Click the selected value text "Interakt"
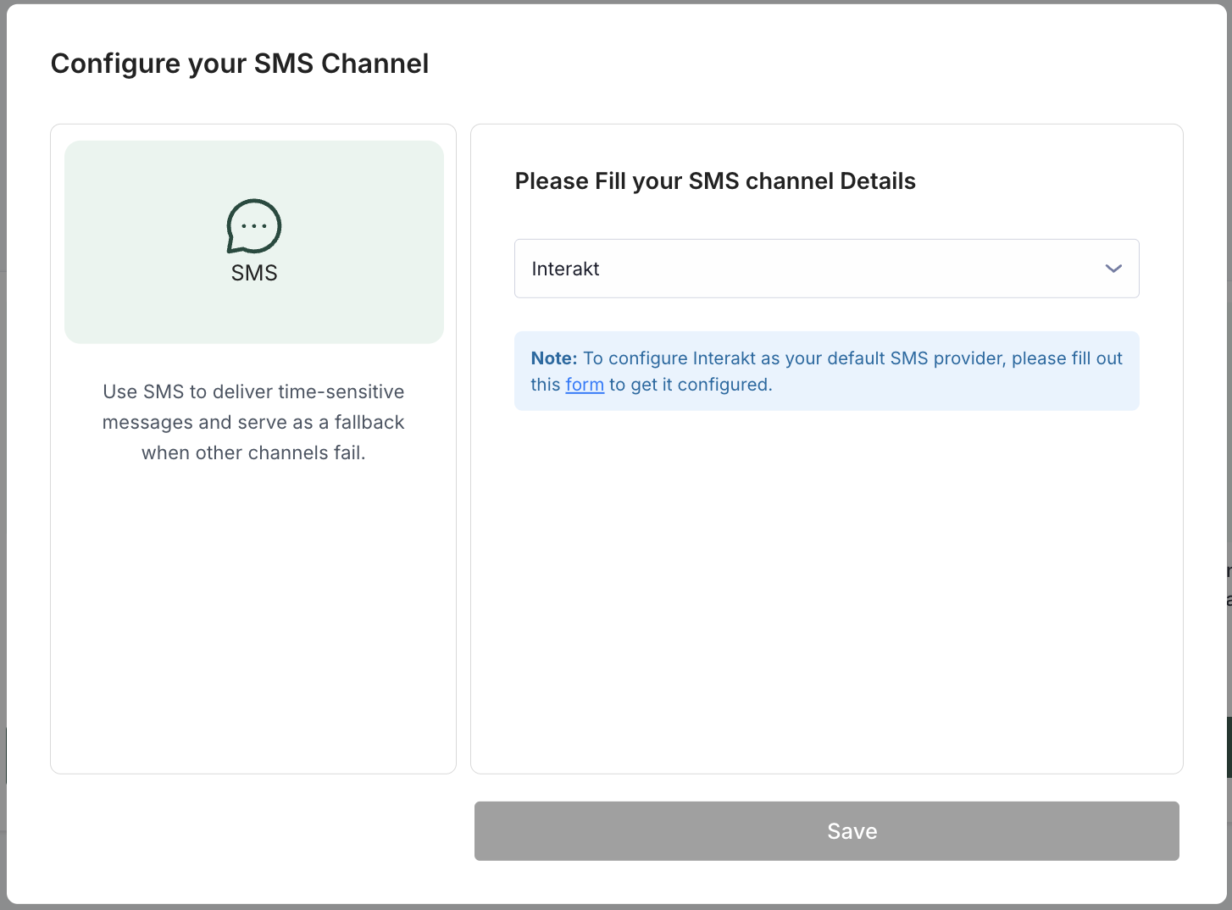Screen dimensions: 1232x910 click(565, 269)
